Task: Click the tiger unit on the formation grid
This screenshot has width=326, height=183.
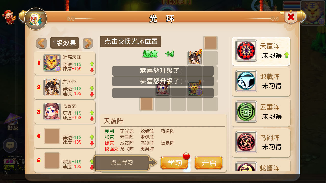Action: 195,89
